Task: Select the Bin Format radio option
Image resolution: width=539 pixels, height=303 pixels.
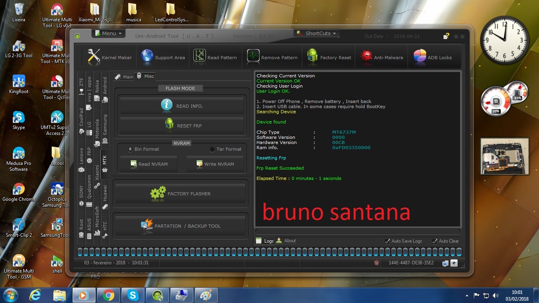Action: tap(143, 149)
